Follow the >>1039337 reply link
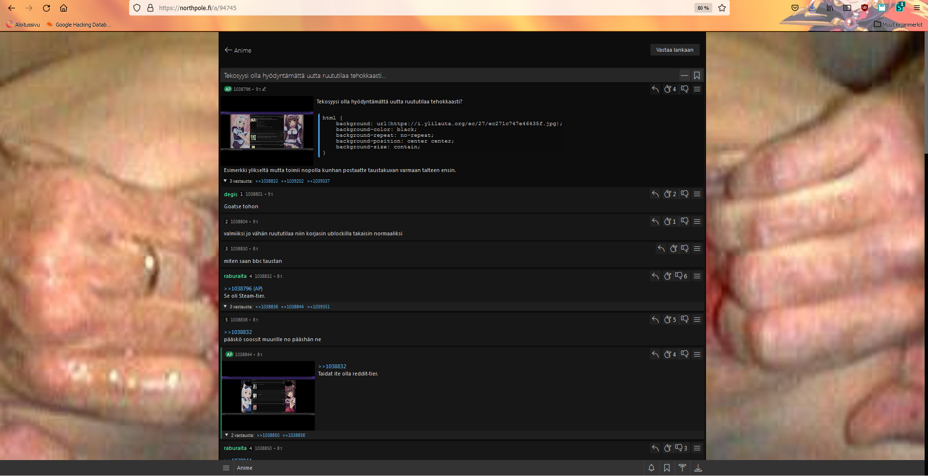 pos(318,181)
